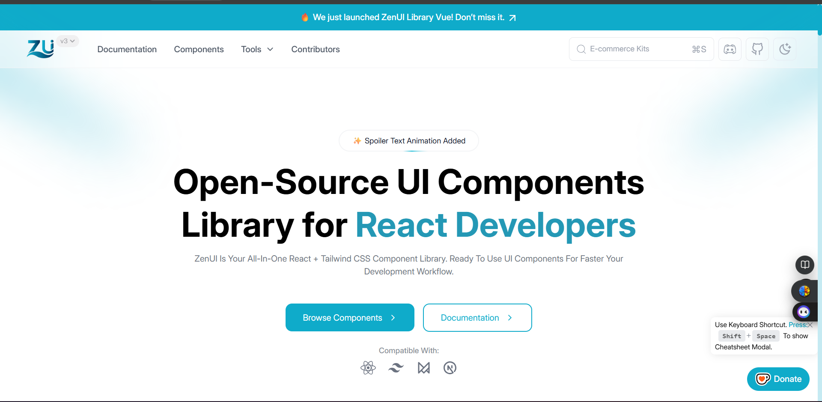Go to Components in the navigation
822x402 pixels.
pos(199,49)
